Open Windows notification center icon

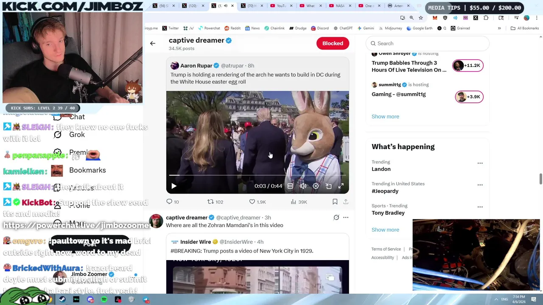(534, 299)
